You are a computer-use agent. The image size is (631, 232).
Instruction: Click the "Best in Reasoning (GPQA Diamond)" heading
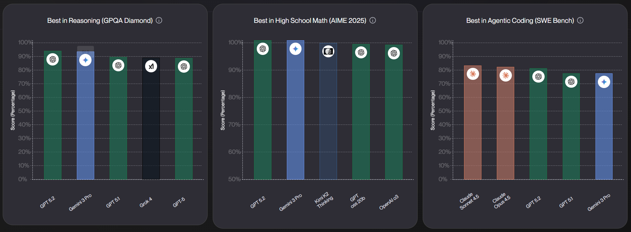[100, 20]
